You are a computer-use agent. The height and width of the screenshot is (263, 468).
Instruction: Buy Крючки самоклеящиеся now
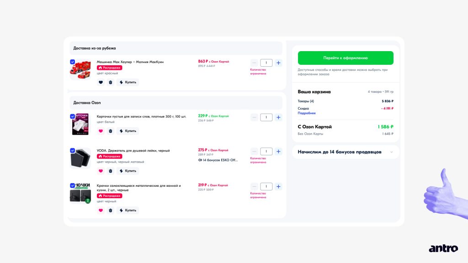coord(128,210)
